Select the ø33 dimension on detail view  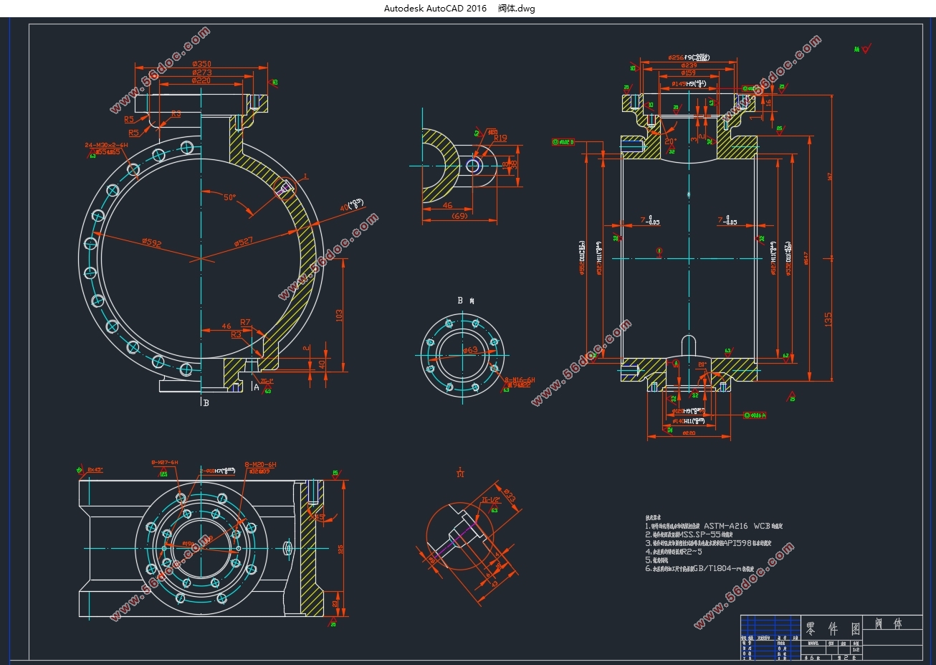[x=510, y=496]
